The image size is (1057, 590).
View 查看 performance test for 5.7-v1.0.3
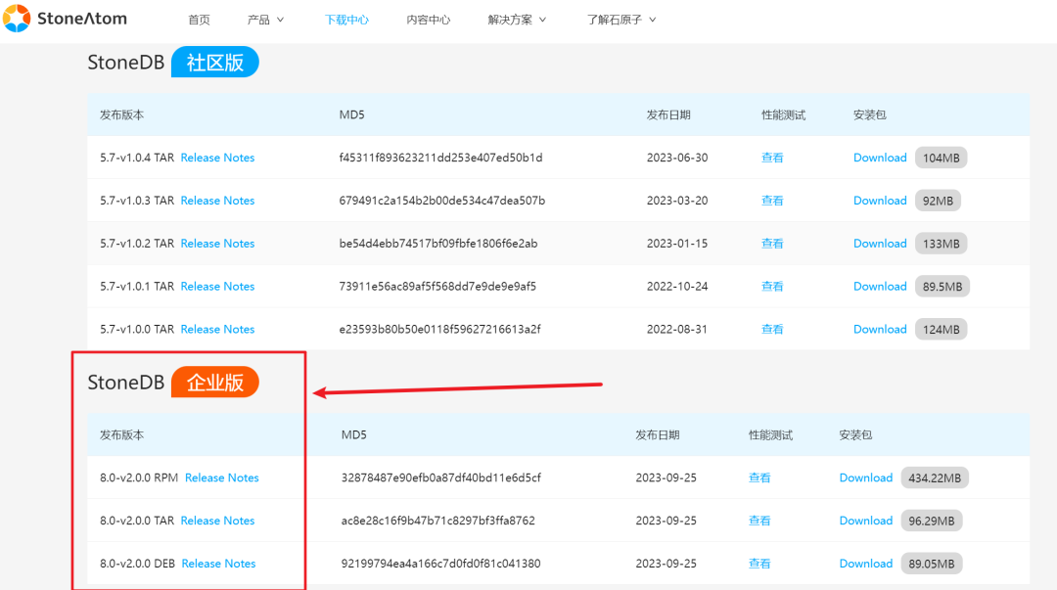point(772,201)
